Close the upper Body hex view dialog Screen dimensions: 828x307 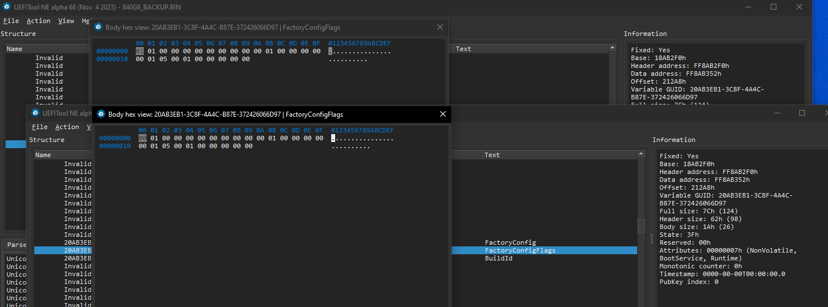[440, 27]
